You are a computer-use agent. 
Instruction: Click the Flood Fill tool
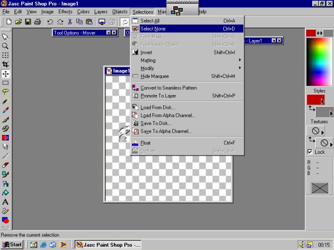click(6, 192)
